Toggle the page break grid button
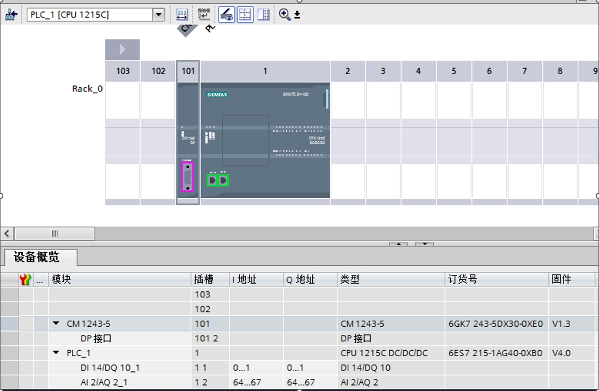The image size is (599, 391). point(245,15)
